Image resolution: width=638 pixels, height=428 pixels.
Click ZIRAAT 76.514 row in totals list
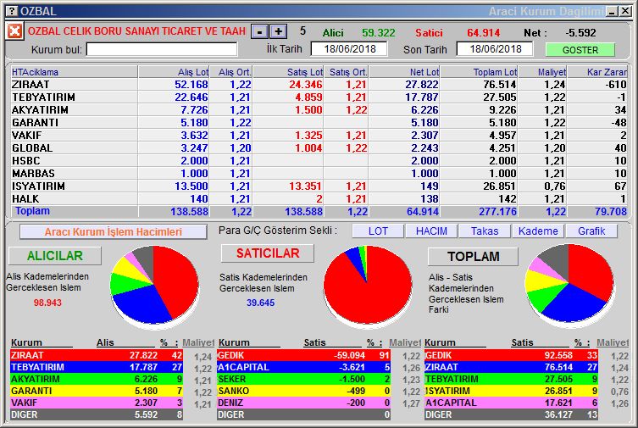pyautogui.click(x=511, y=367)
